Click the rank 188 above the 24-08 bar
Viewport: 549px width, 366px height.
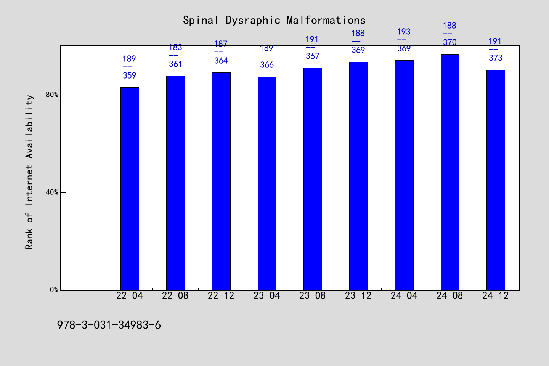[x=449, y=26]
